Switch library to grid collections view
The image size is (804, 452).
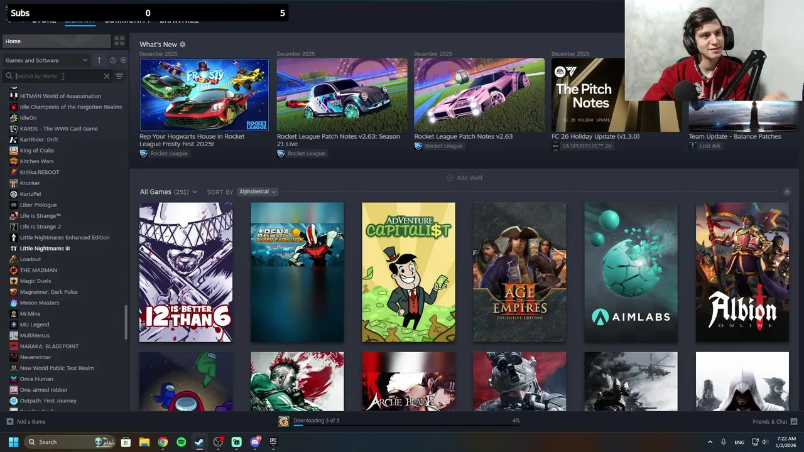119,41
